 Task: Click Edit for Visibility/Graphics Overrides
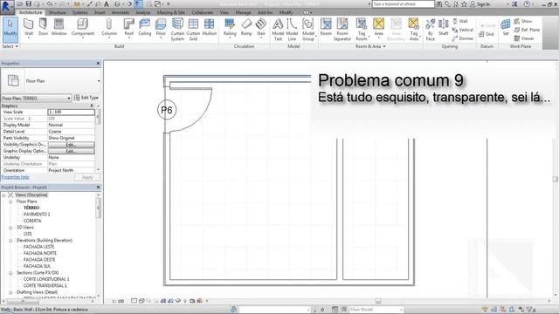(x=72, y=145)
